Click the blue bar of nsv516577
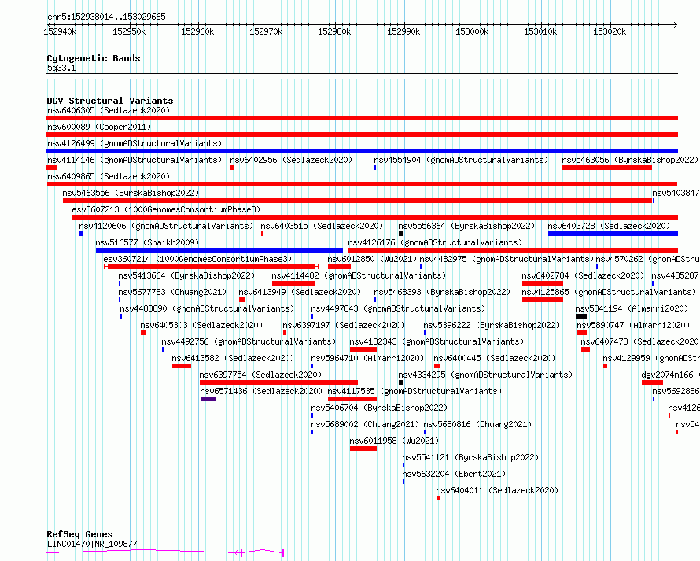700x561 pixels. (219, 250)
